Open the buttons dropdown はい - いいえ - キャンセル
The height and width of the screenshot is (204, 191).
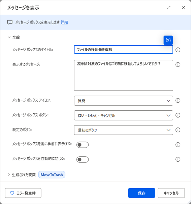[x=123, y=115]
